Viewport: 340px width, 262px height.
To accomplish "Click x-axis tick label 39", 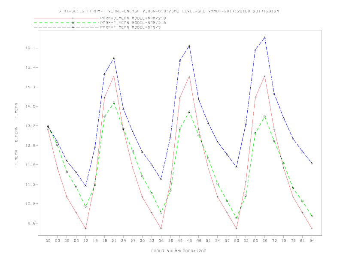I will [x=170, y=241].
